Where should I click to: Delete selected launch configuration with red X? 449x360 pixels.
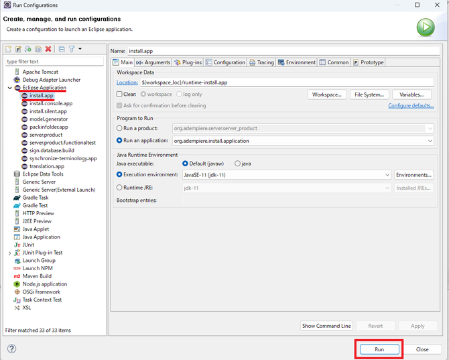point(48,49)
